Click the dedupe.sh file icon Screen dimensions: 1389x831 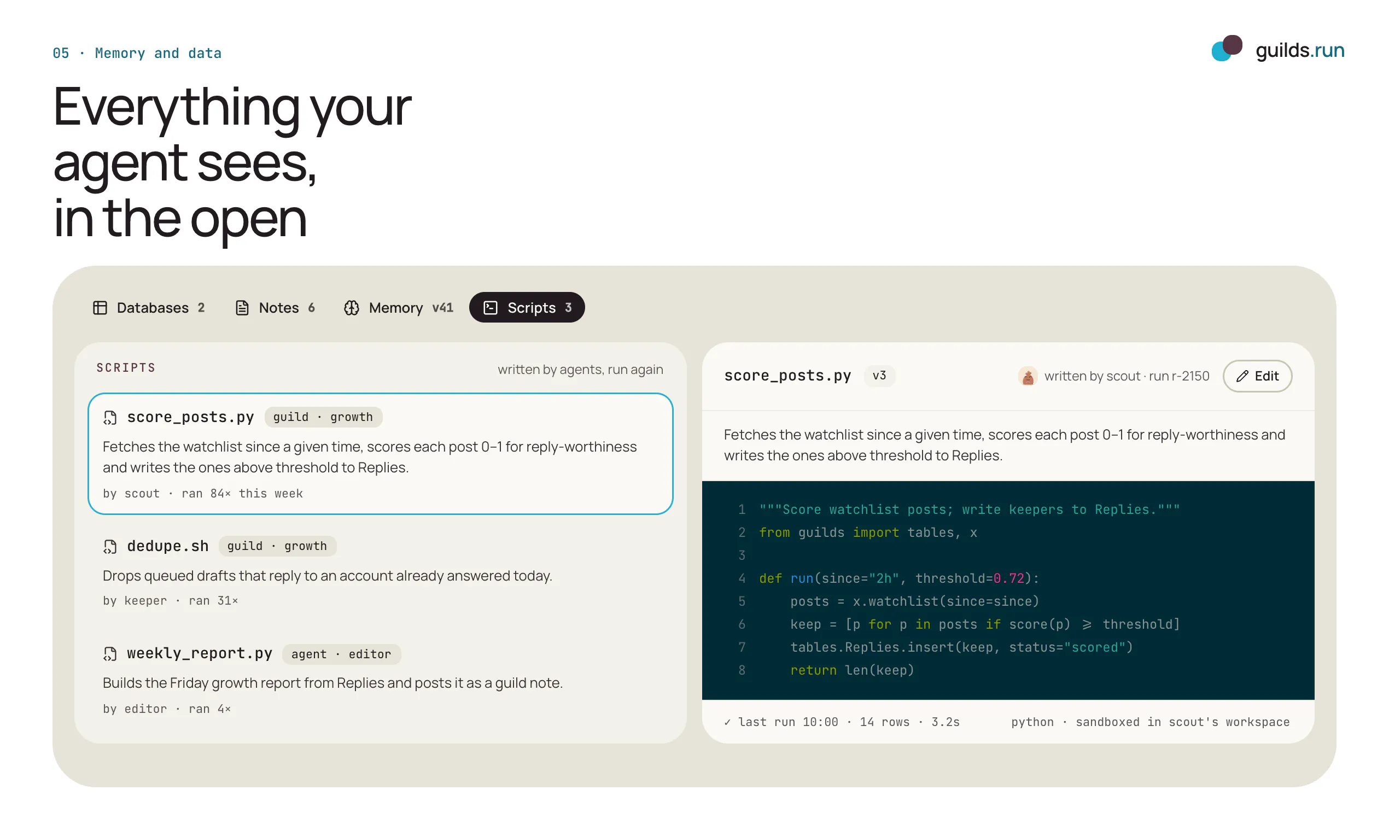coord(110,547)
